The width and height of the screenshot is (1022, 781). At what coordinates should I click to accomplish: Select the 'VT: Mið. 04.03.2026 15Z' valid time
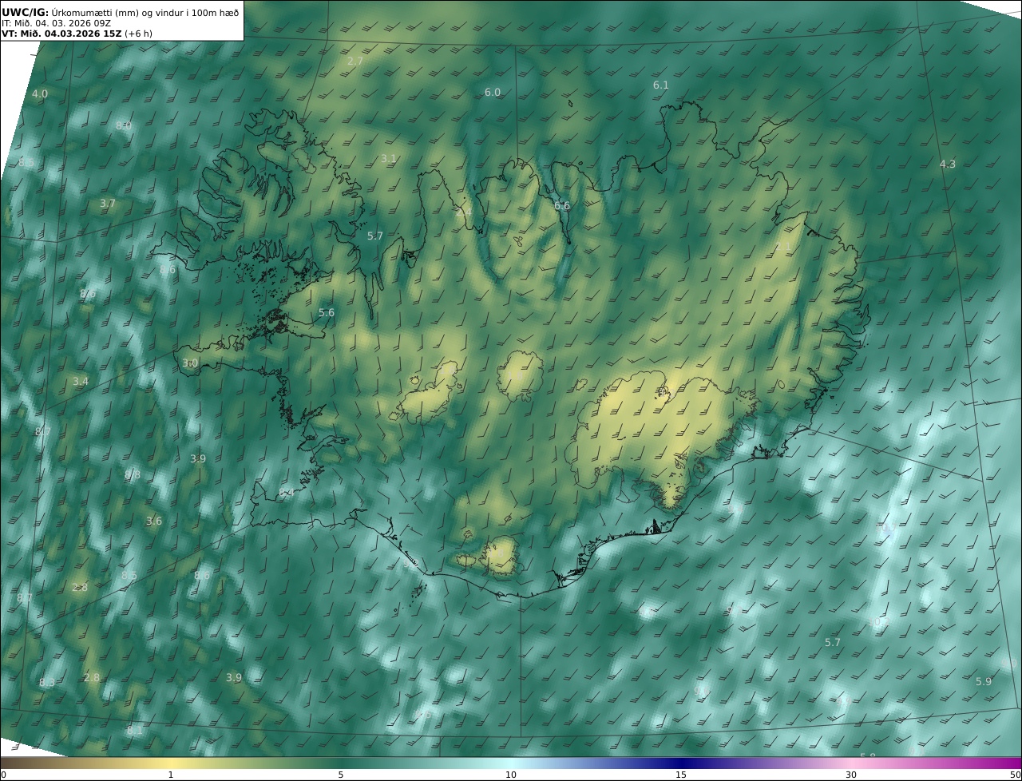point(61,34)
